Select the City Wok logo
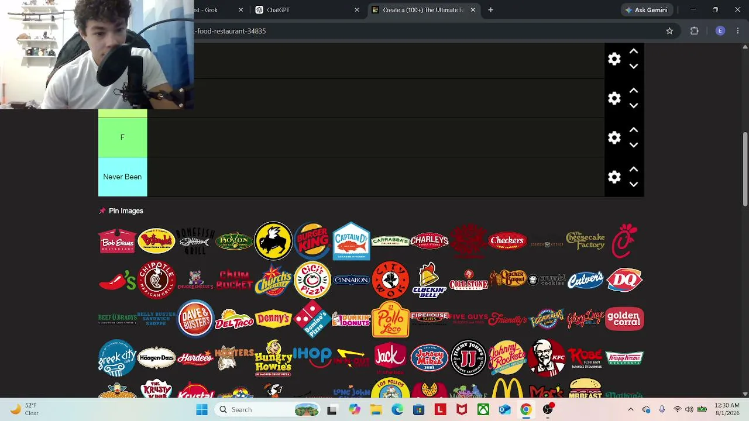The image size is (749, 421). click(390, 280)
